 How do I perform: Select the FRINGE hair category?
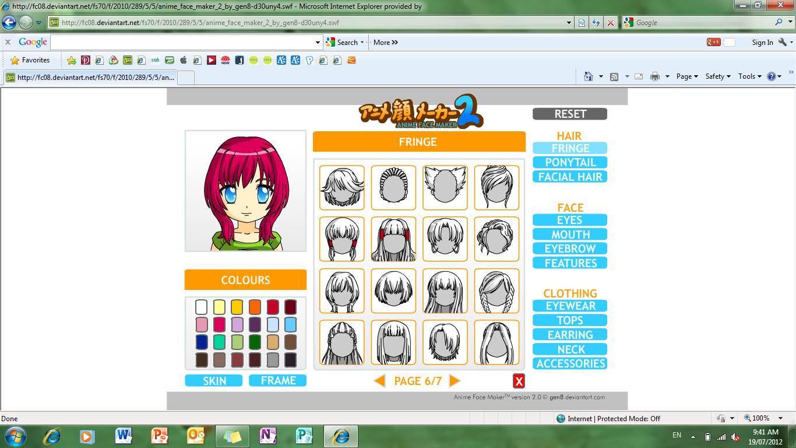point(570,148)
